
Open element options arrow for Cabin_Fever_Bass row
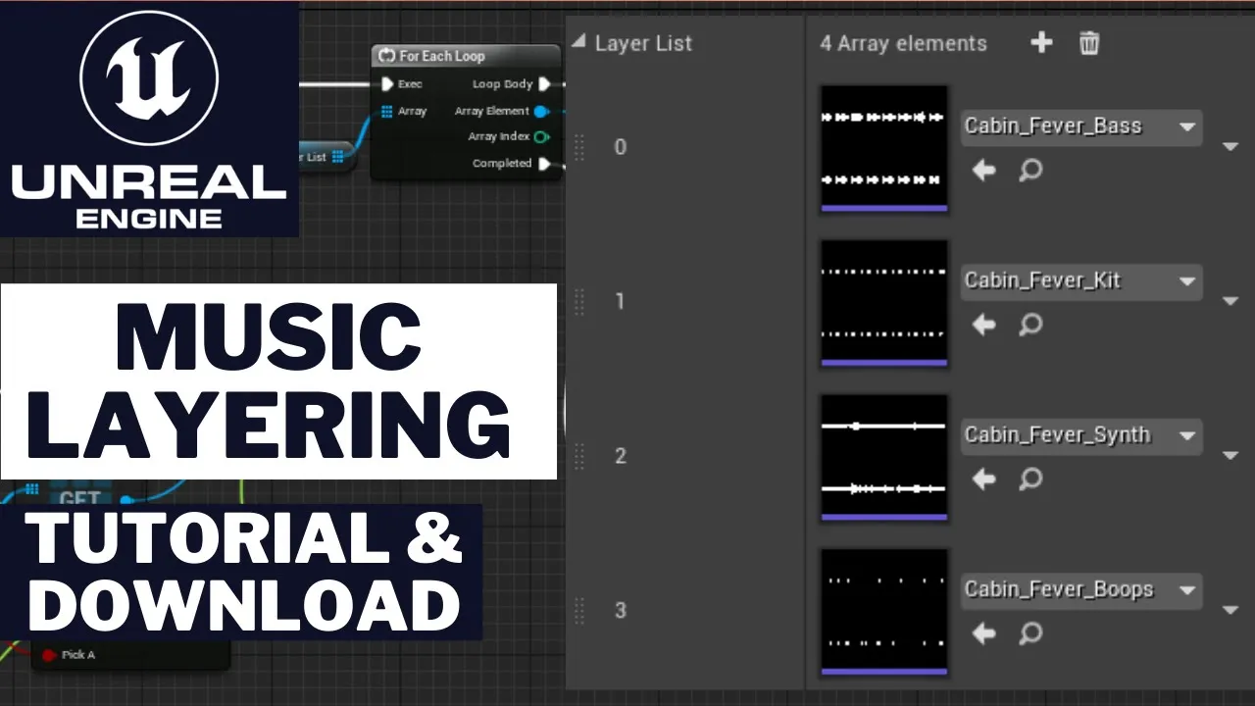tap(1230, 147)
